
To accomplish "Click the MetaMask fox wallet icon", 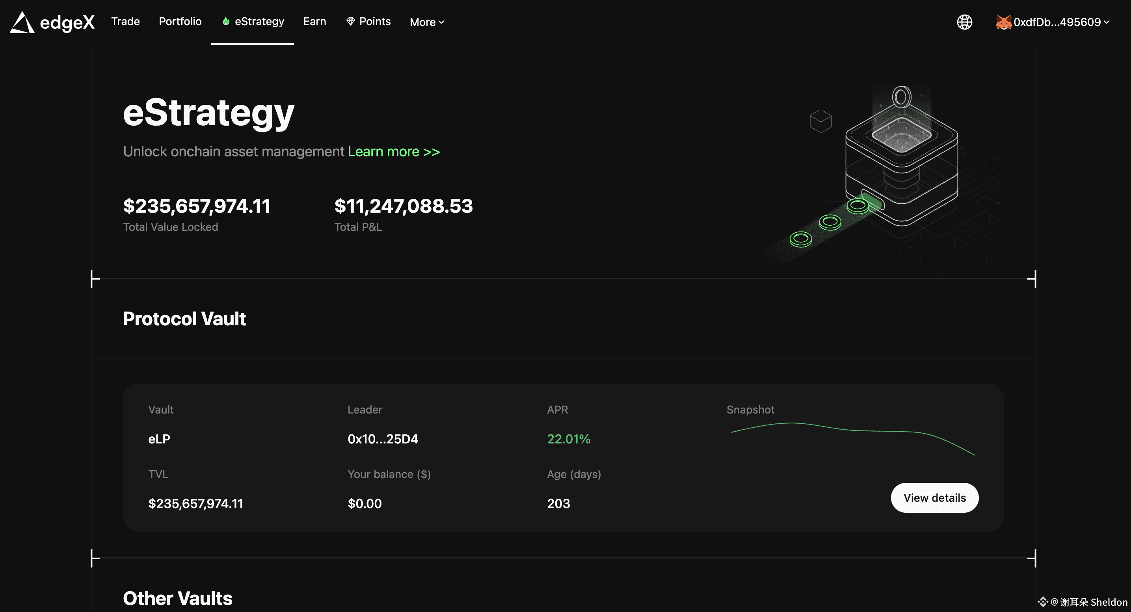I will 1003,22.
